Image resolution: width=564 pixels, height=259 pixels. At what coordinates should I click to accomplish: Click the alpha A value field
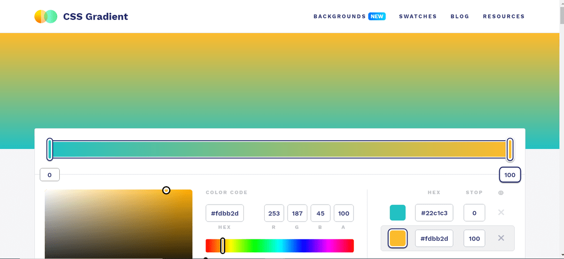[x=344, y=213]
